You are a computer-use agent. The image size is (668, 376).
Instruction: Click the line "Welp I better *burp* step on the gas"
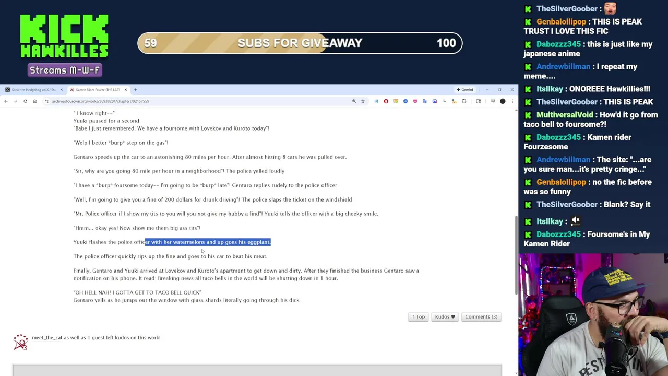click(x=121, y=143)
